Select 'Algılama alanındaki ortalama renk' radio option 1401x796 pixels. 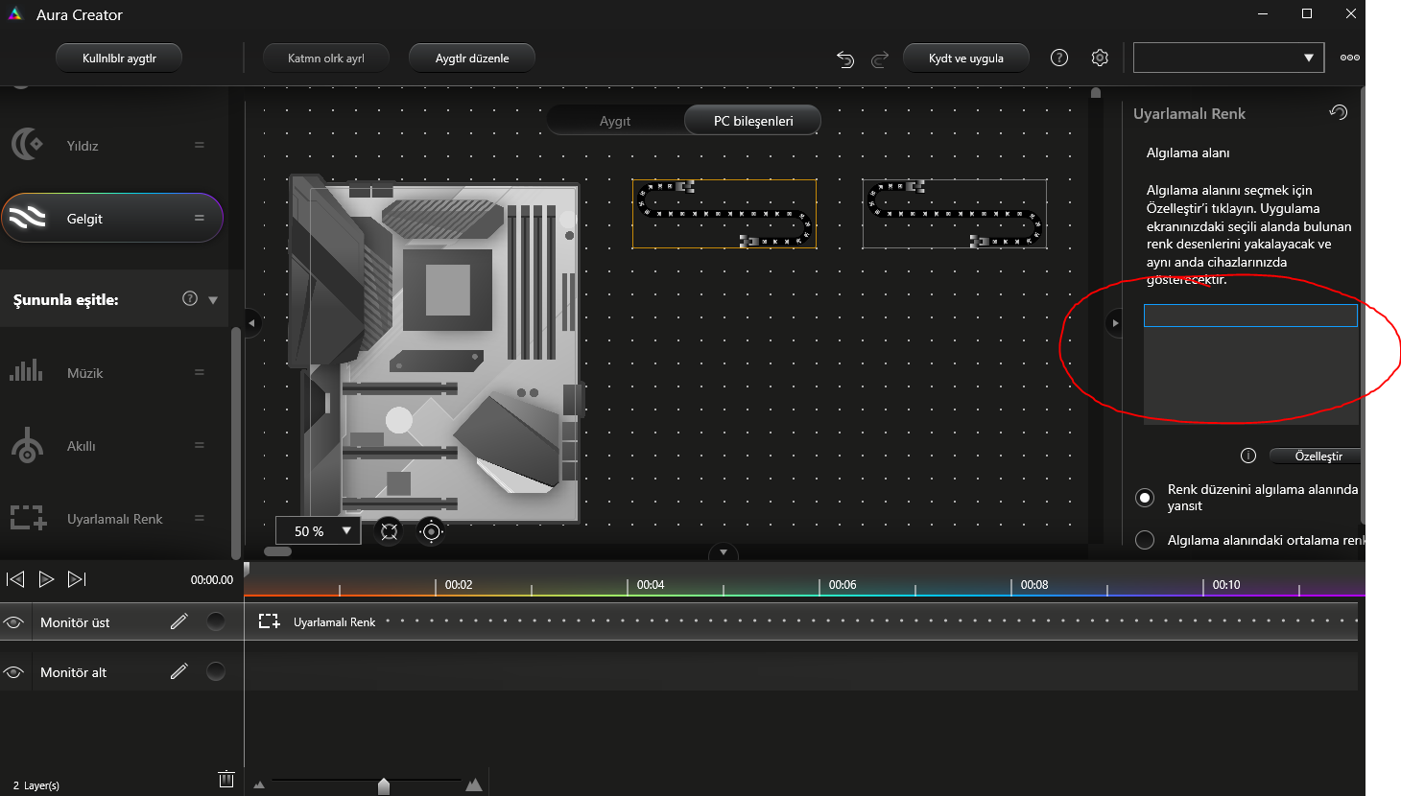click(x=1144, y=540)
